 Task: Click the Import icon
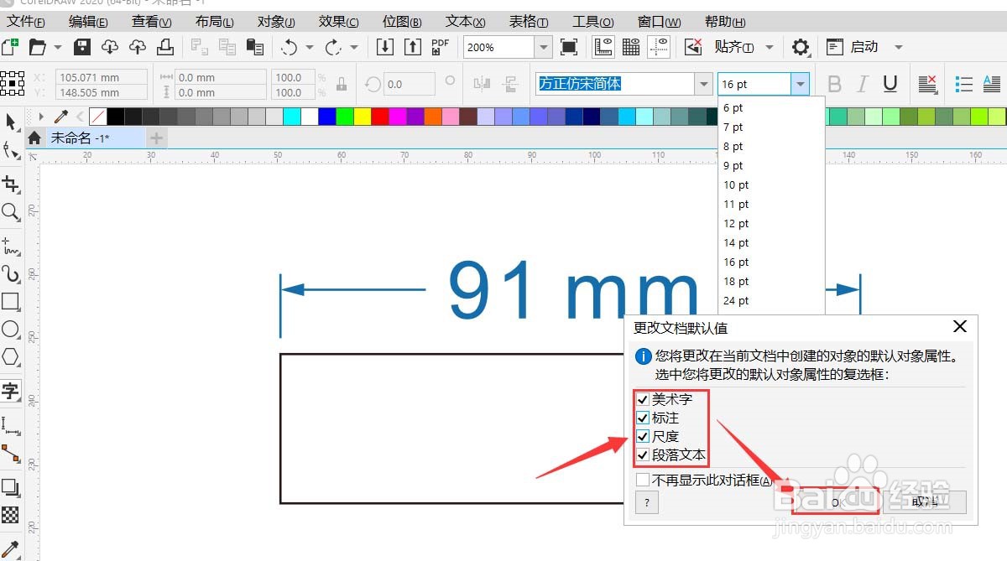click(x=385, y=47)
